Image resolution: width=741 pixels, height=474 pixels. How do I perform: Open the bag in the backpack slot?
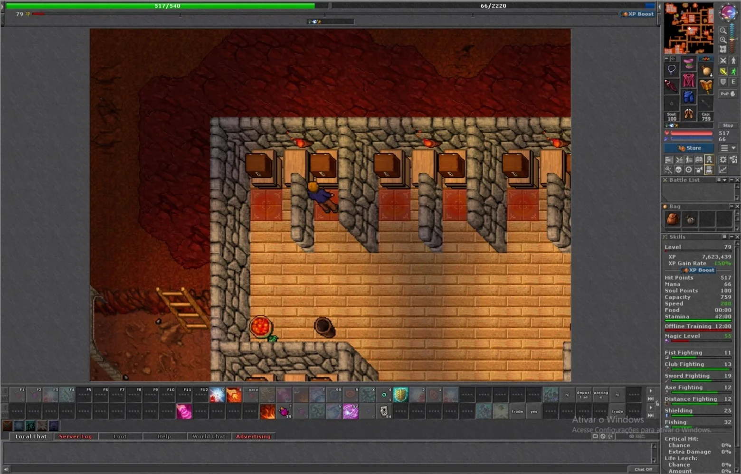tap(706, 70)
